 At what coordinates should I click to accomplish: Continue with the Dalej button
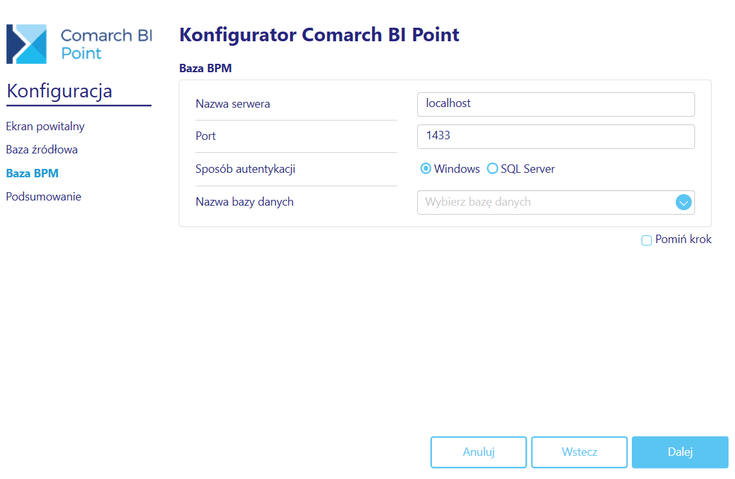pos(680,453)
